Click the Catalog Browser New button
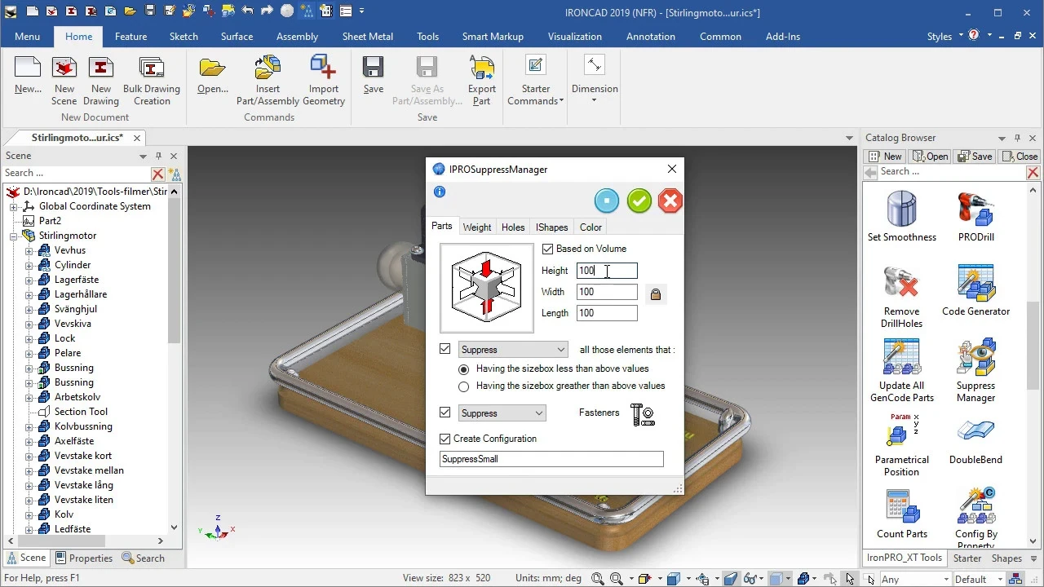The height and width of the screenshot is (587, 1044). click(x=886, y=157)
